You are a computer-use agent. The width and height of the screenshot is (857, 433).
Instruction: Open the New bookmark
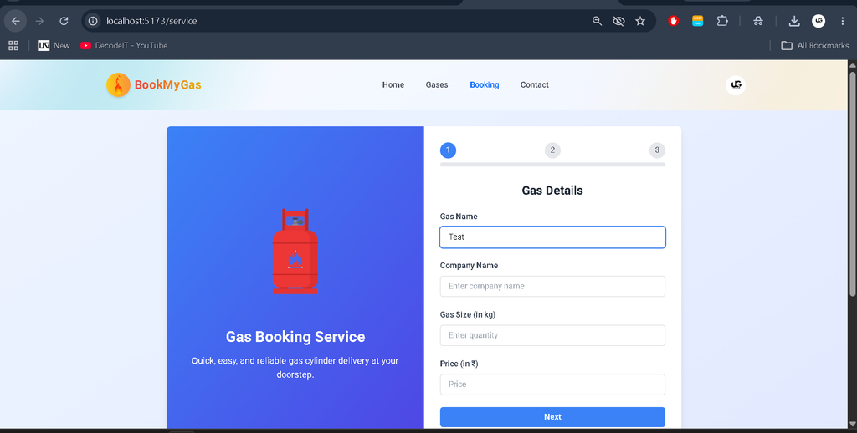(54, 46)
